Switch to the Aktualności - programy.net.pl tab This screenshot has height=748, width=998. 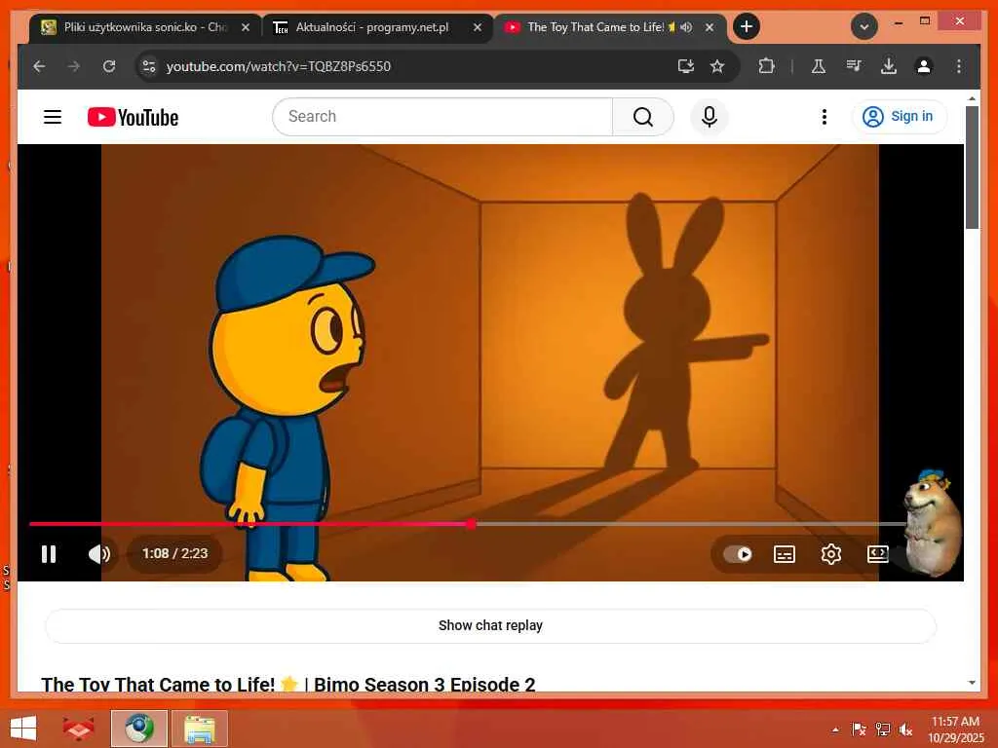point(371,27)
